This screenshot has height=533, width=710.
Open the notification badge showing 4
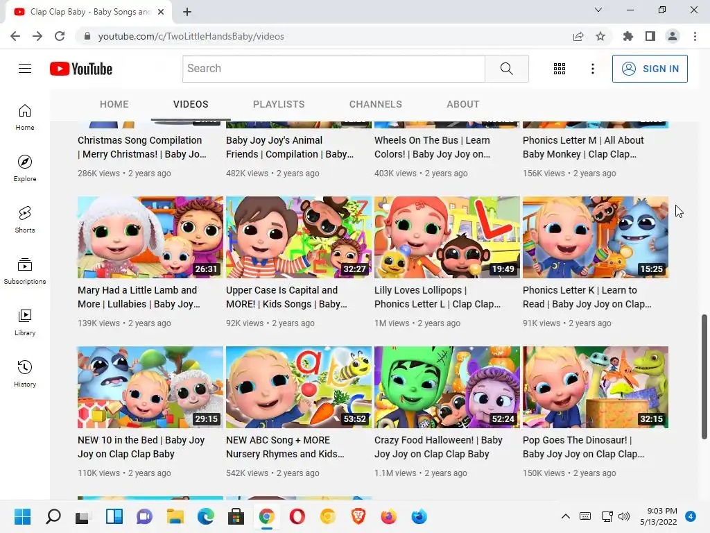(691, 516)
